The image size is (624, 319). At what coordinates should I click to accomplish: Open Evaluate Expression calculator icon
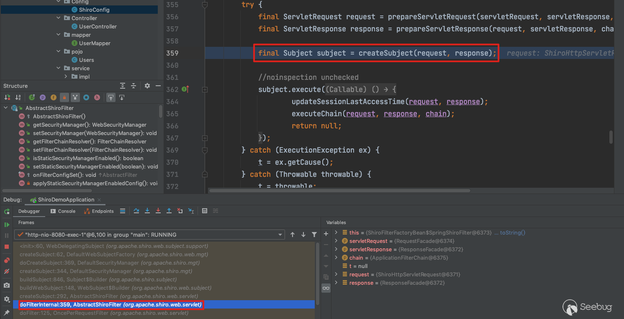[205, 211]
